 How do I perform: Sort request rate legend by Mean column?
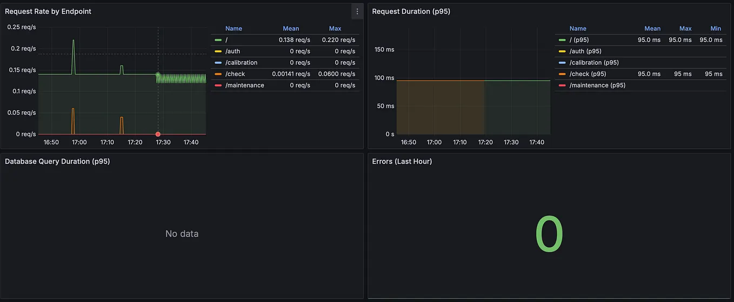point(291,29)
